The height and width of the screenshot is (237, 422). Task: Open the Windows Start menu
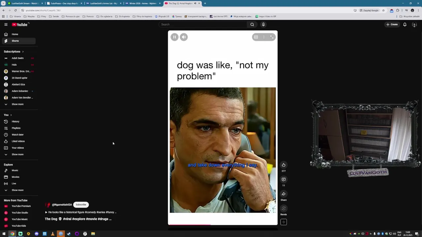[4, 234]
